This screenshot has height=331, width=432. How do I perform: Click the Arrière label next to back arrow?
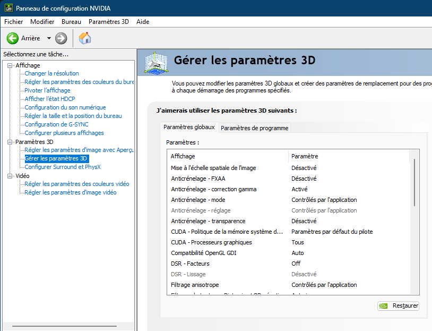pos(31,38)
